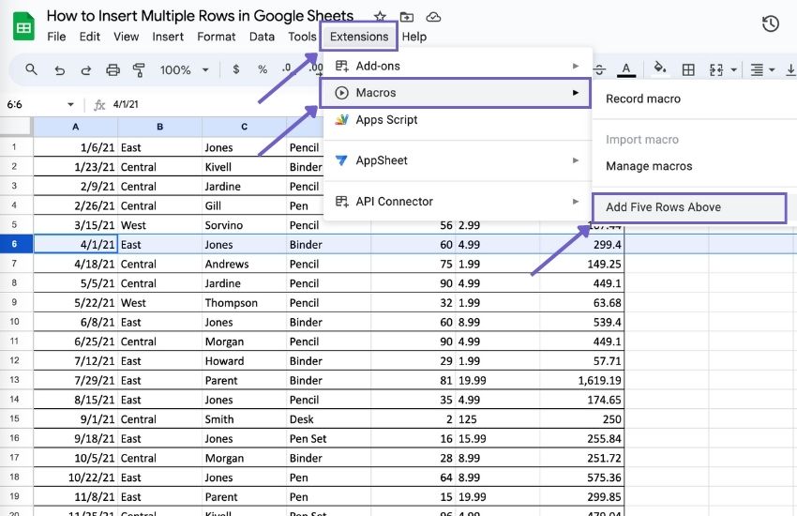Screen dimensions: 797x516
Task: Click the search magnifier in toolbar
Action: coord(31,69)
